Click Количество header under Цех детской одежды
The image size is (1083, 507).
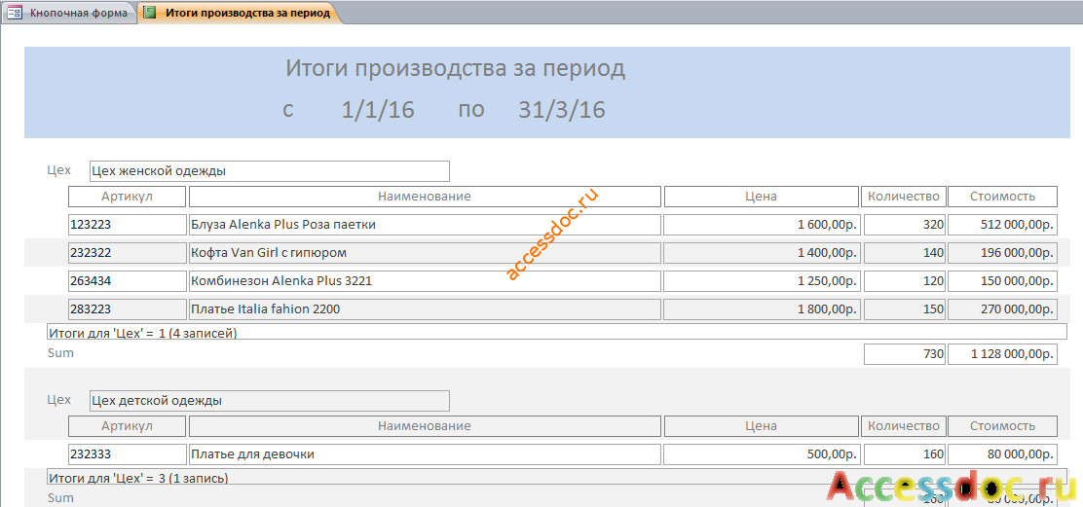click(904, 426)
